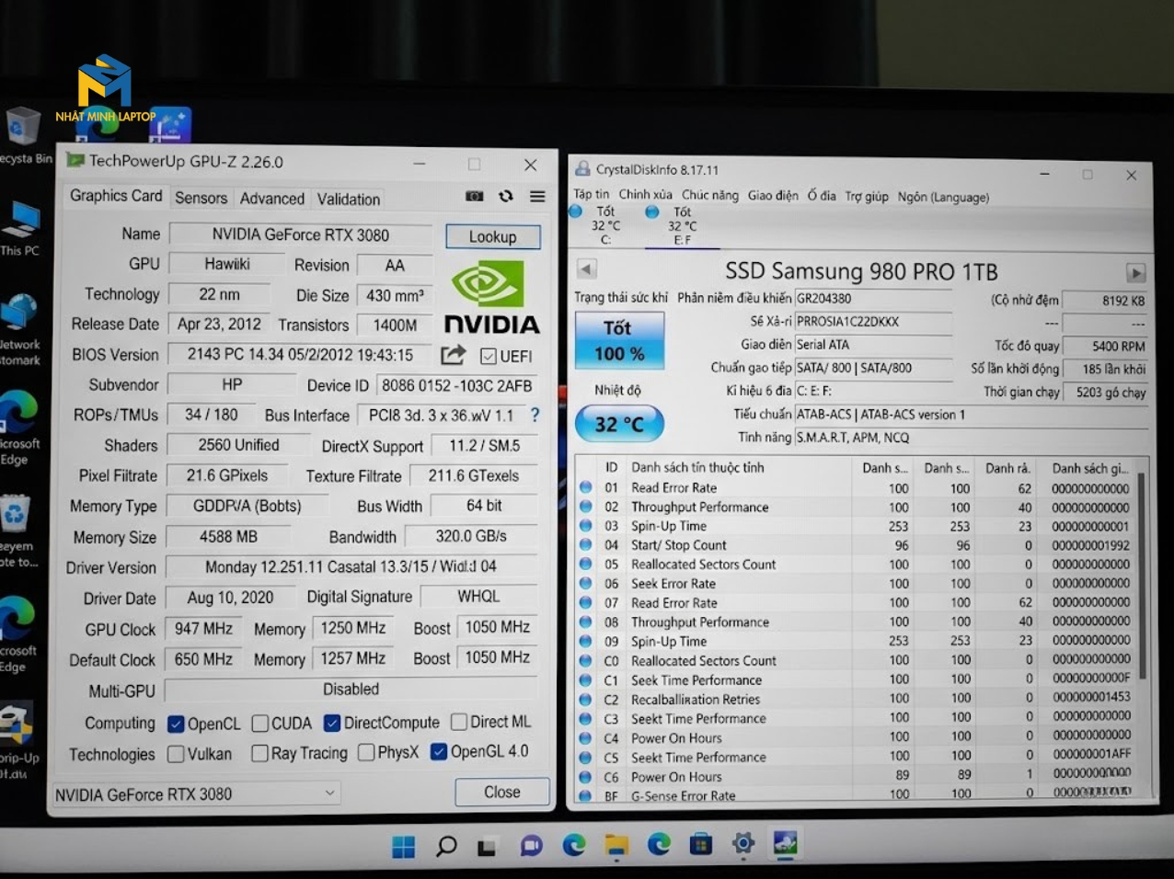
Task: Click the 32 °C temperature button
Action: click(618, 424)
